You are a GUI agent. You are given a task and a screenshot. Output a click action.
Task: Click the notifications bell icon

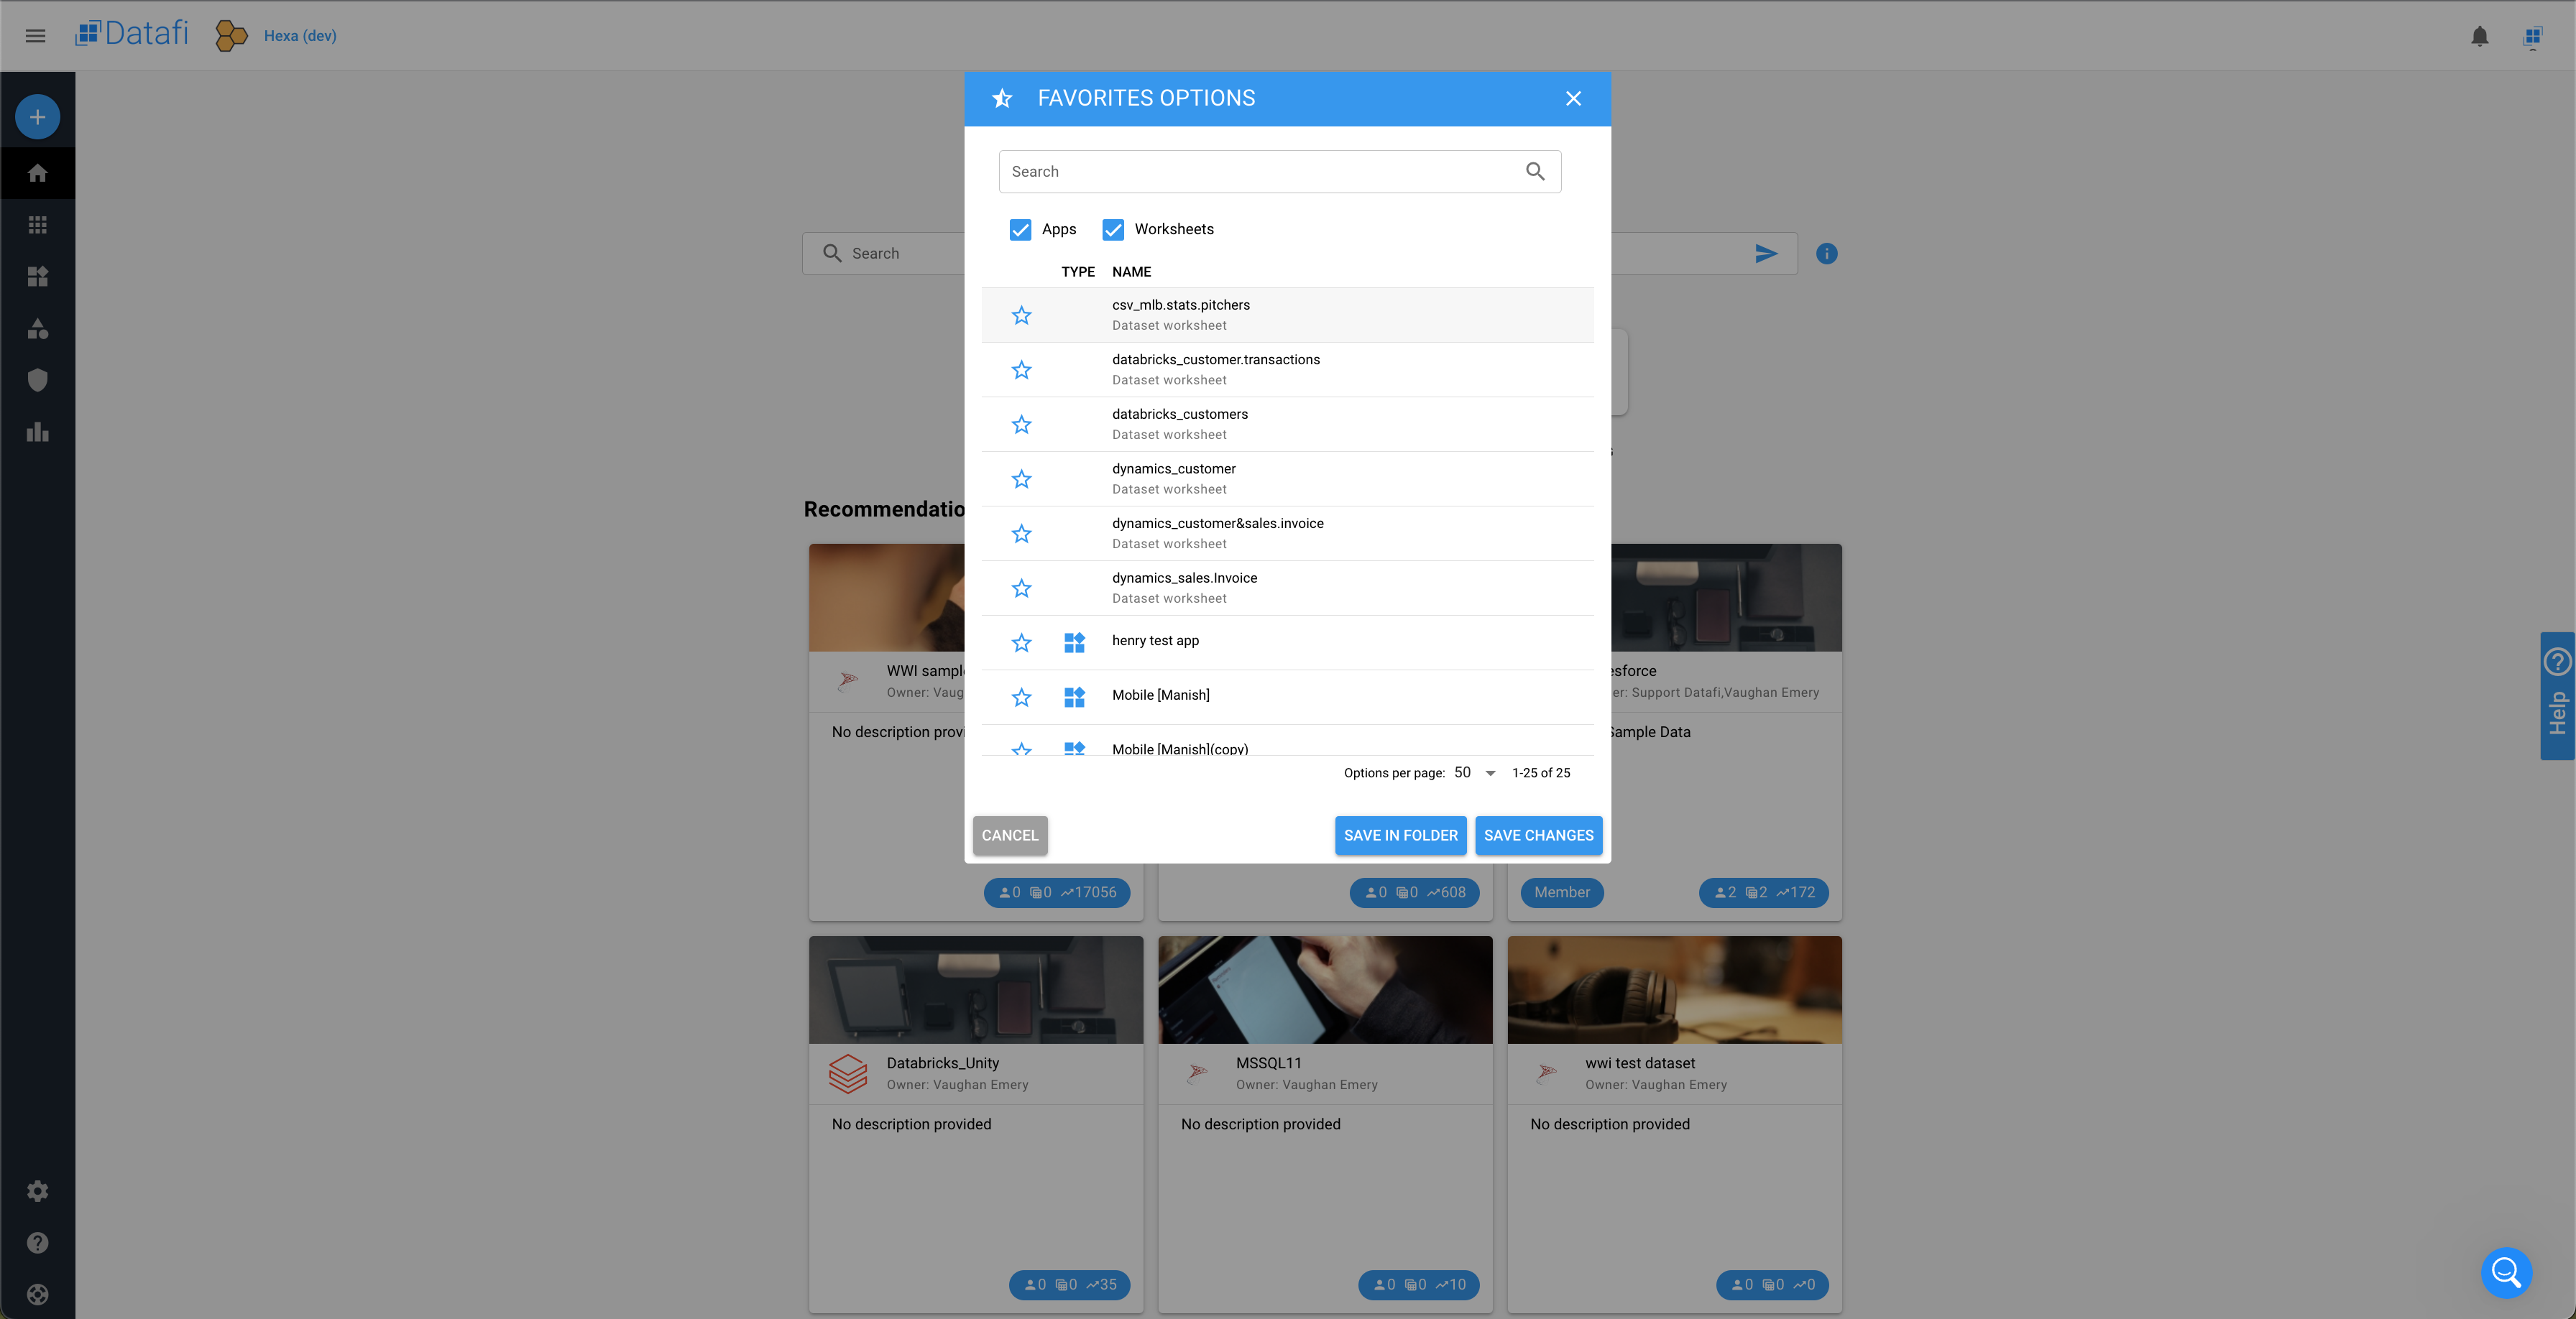point(2479,36)
